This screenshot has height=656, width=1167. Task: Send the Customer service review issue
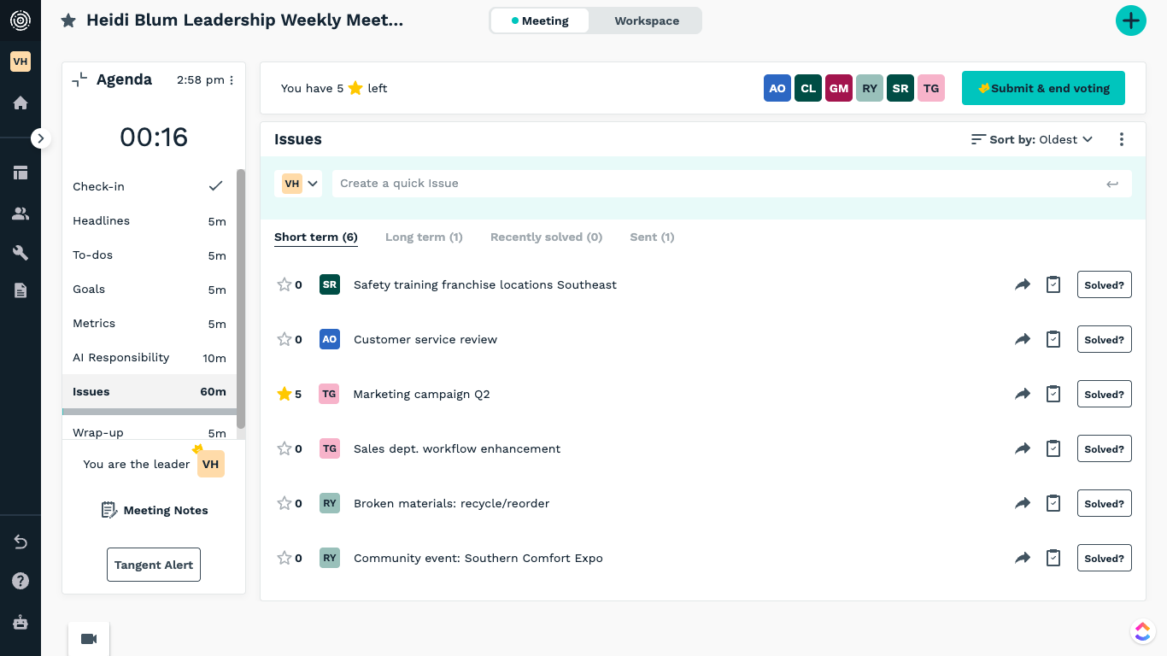click(1023, 340)
